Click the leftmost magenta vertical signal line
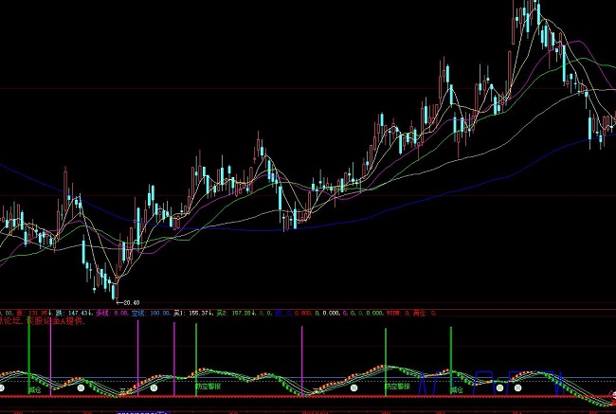Screen dimensions: 616x414 pos(50,351)
